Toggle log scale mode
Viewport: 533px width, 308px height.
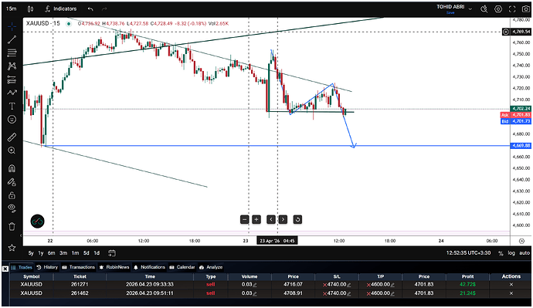click(511, 253)
